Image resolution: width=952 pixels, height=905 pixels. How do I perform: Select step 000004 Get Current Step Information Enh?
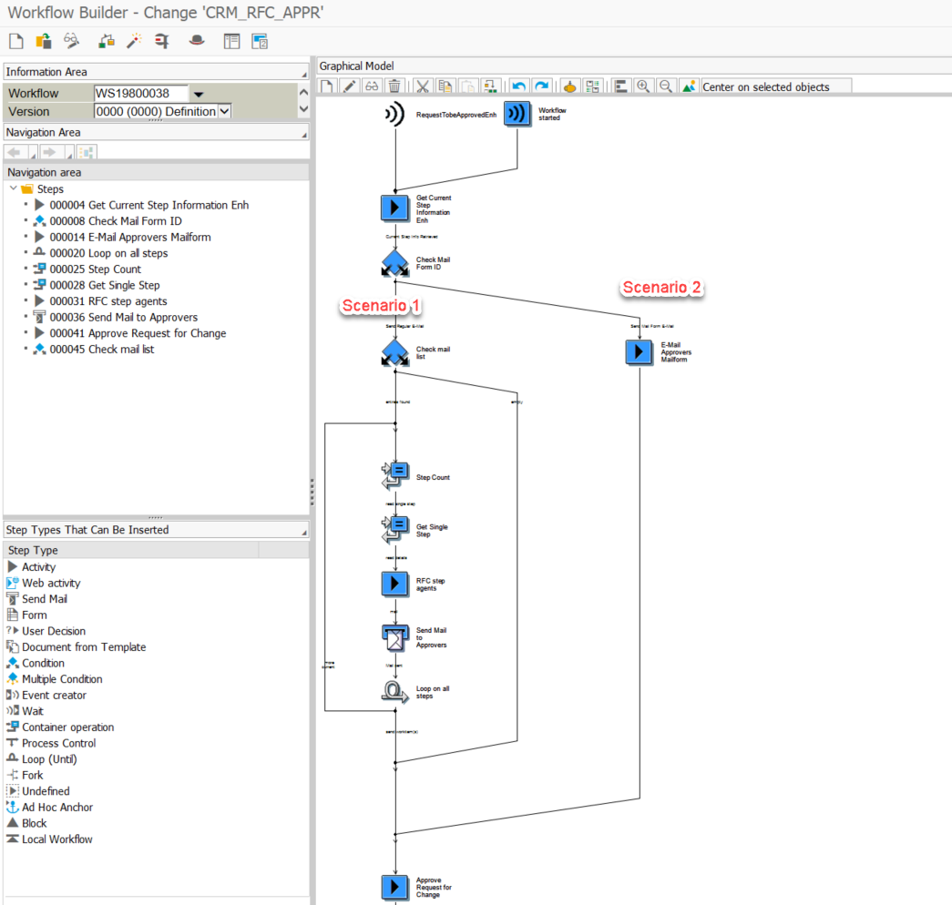(148, 205)
